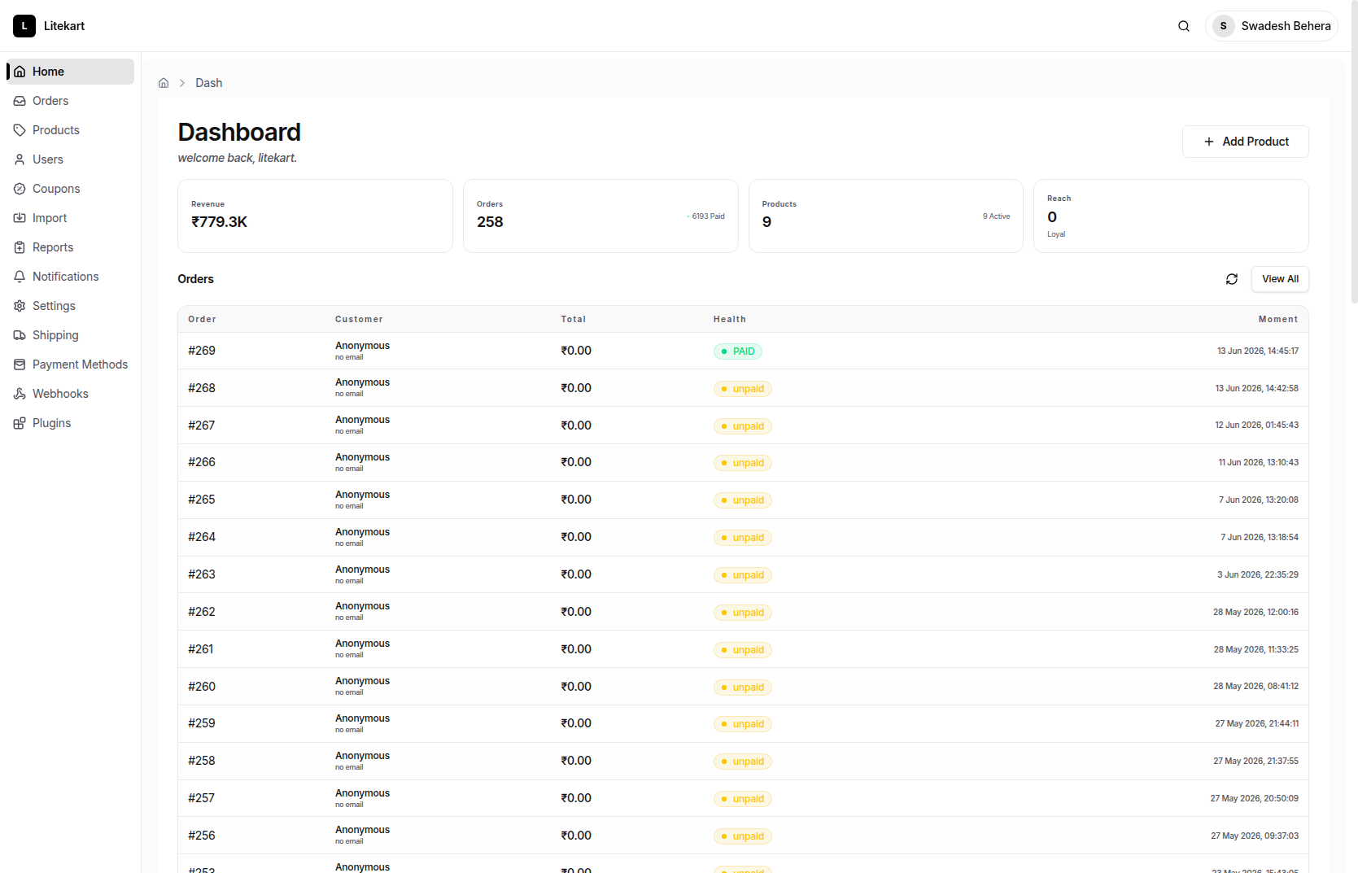Click the Payment Methods card icon
The width and height of the screenshot is (1358, 873).
20,364
